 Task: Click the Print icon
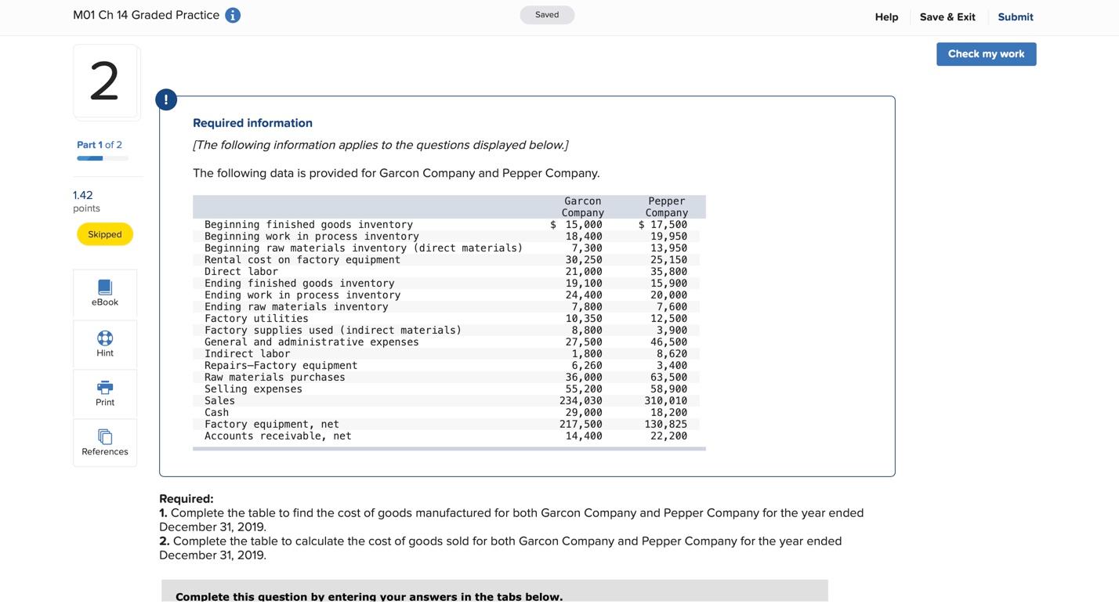tap(105, 388)
